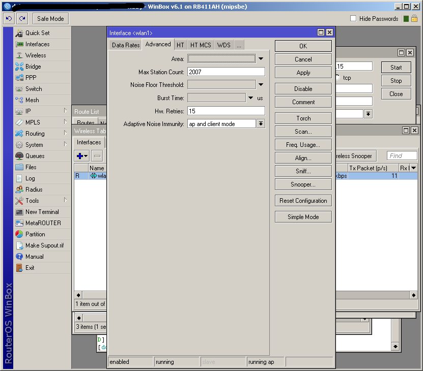Open dropdown in the background bandwidth test window
The height and width of the screenshot is (371, 423).
click(368, 114)
